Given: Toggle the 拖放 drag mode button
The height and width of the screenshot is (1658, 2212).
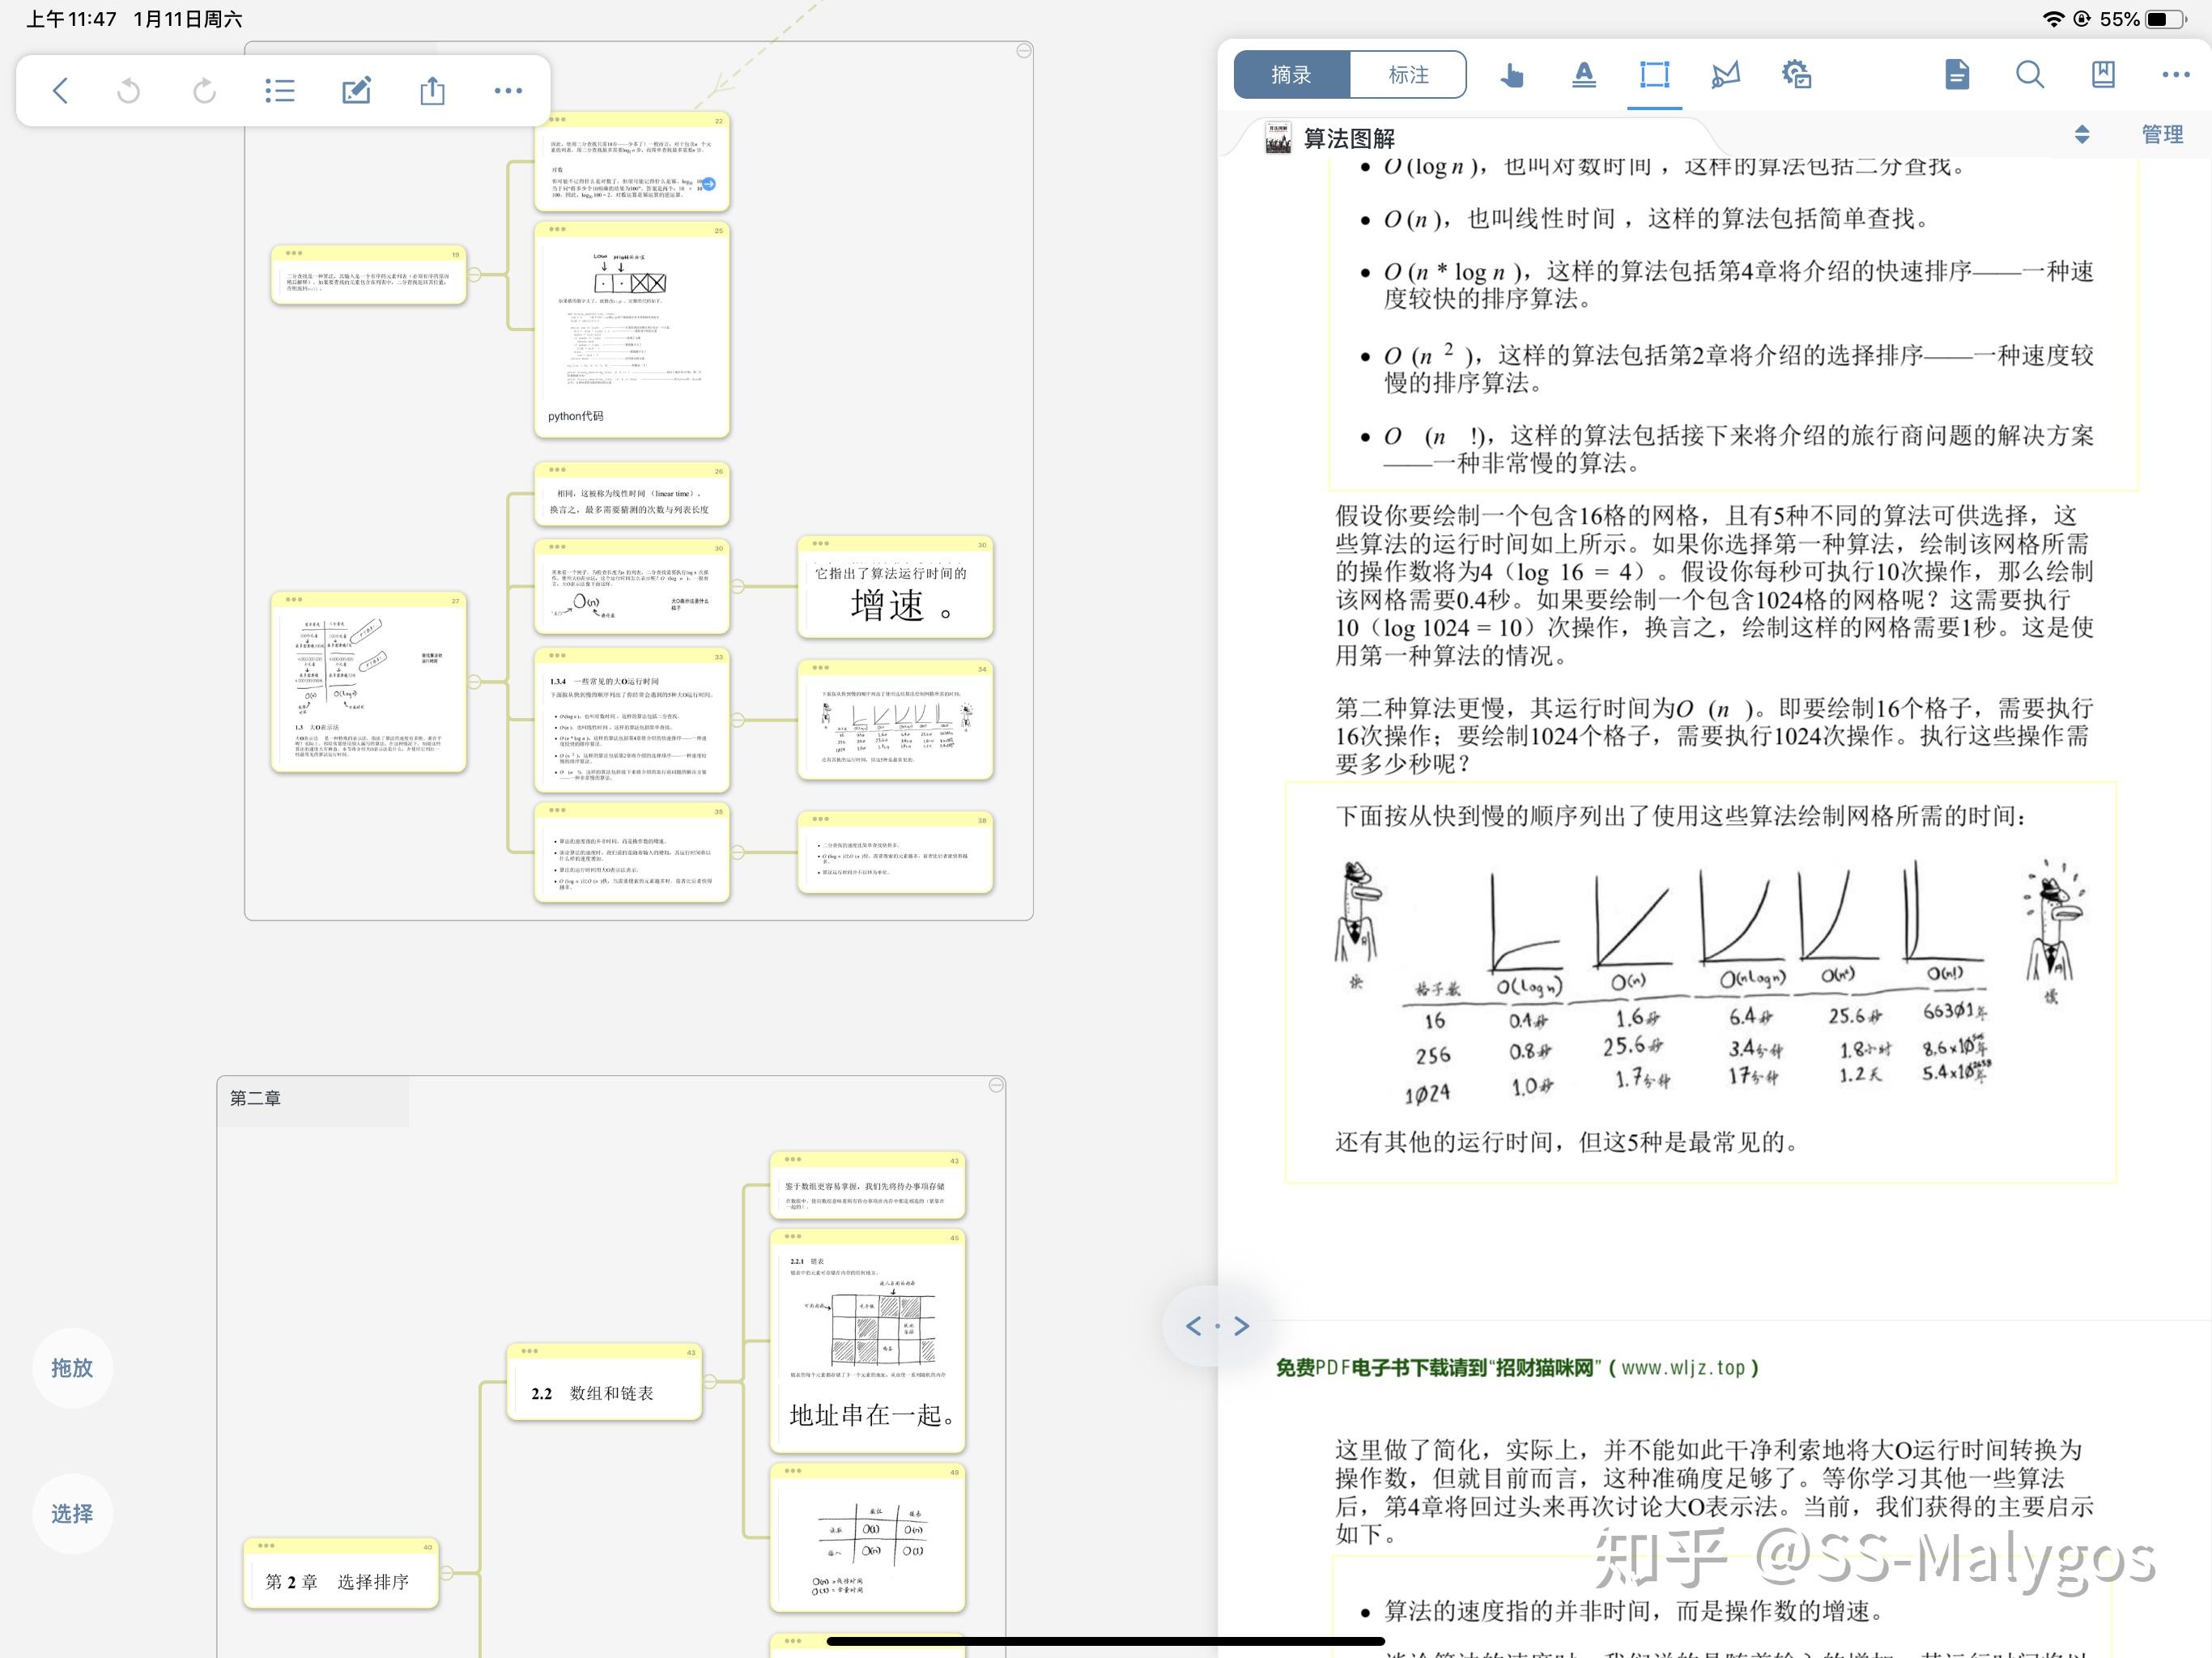Looking at the screenshot, I should coord(72,1368).
